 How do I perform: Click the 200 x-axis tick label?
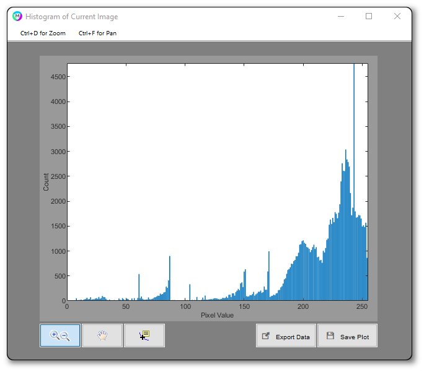pyautogui.click(x=303, y=306)
